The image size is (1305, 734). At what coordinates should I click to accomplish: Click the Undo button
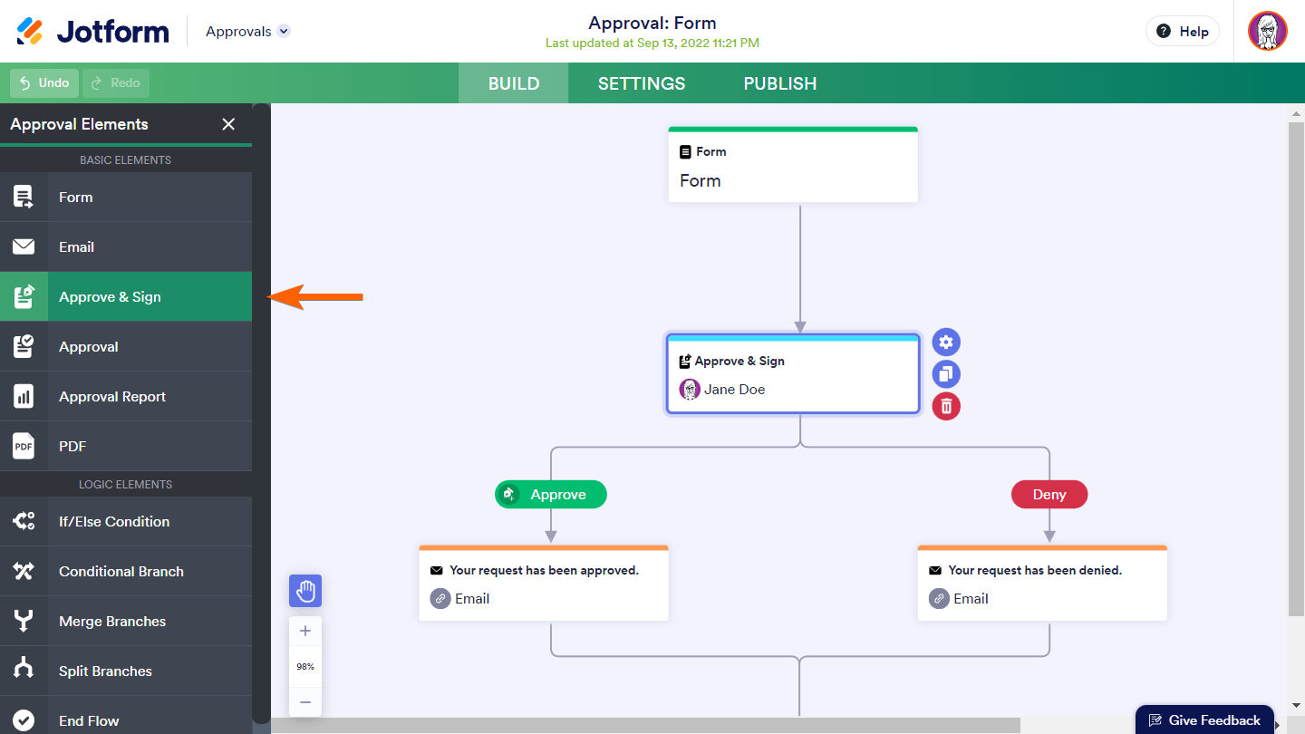tap(44, 83)
